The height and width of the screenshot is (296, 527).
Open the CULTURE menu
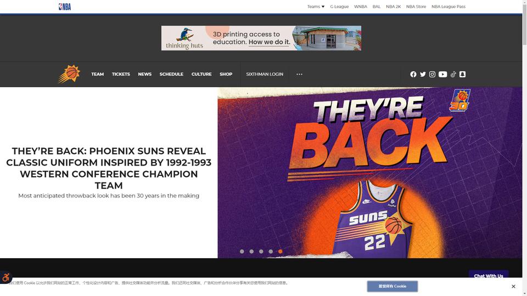coord(201,74)
